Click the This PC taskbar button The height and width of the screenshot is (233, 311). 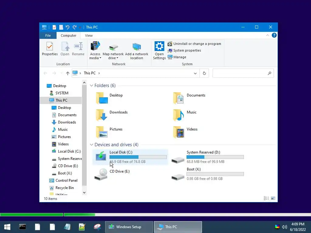[178, 227]
